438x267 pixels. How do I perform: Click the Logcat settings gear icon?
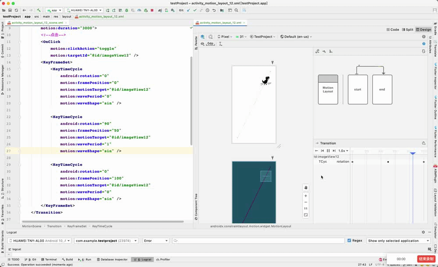click(423, 232)
